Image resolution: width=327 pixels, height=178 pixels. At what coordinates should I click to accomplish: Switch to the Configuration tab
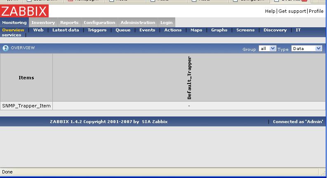pos(99,22)
